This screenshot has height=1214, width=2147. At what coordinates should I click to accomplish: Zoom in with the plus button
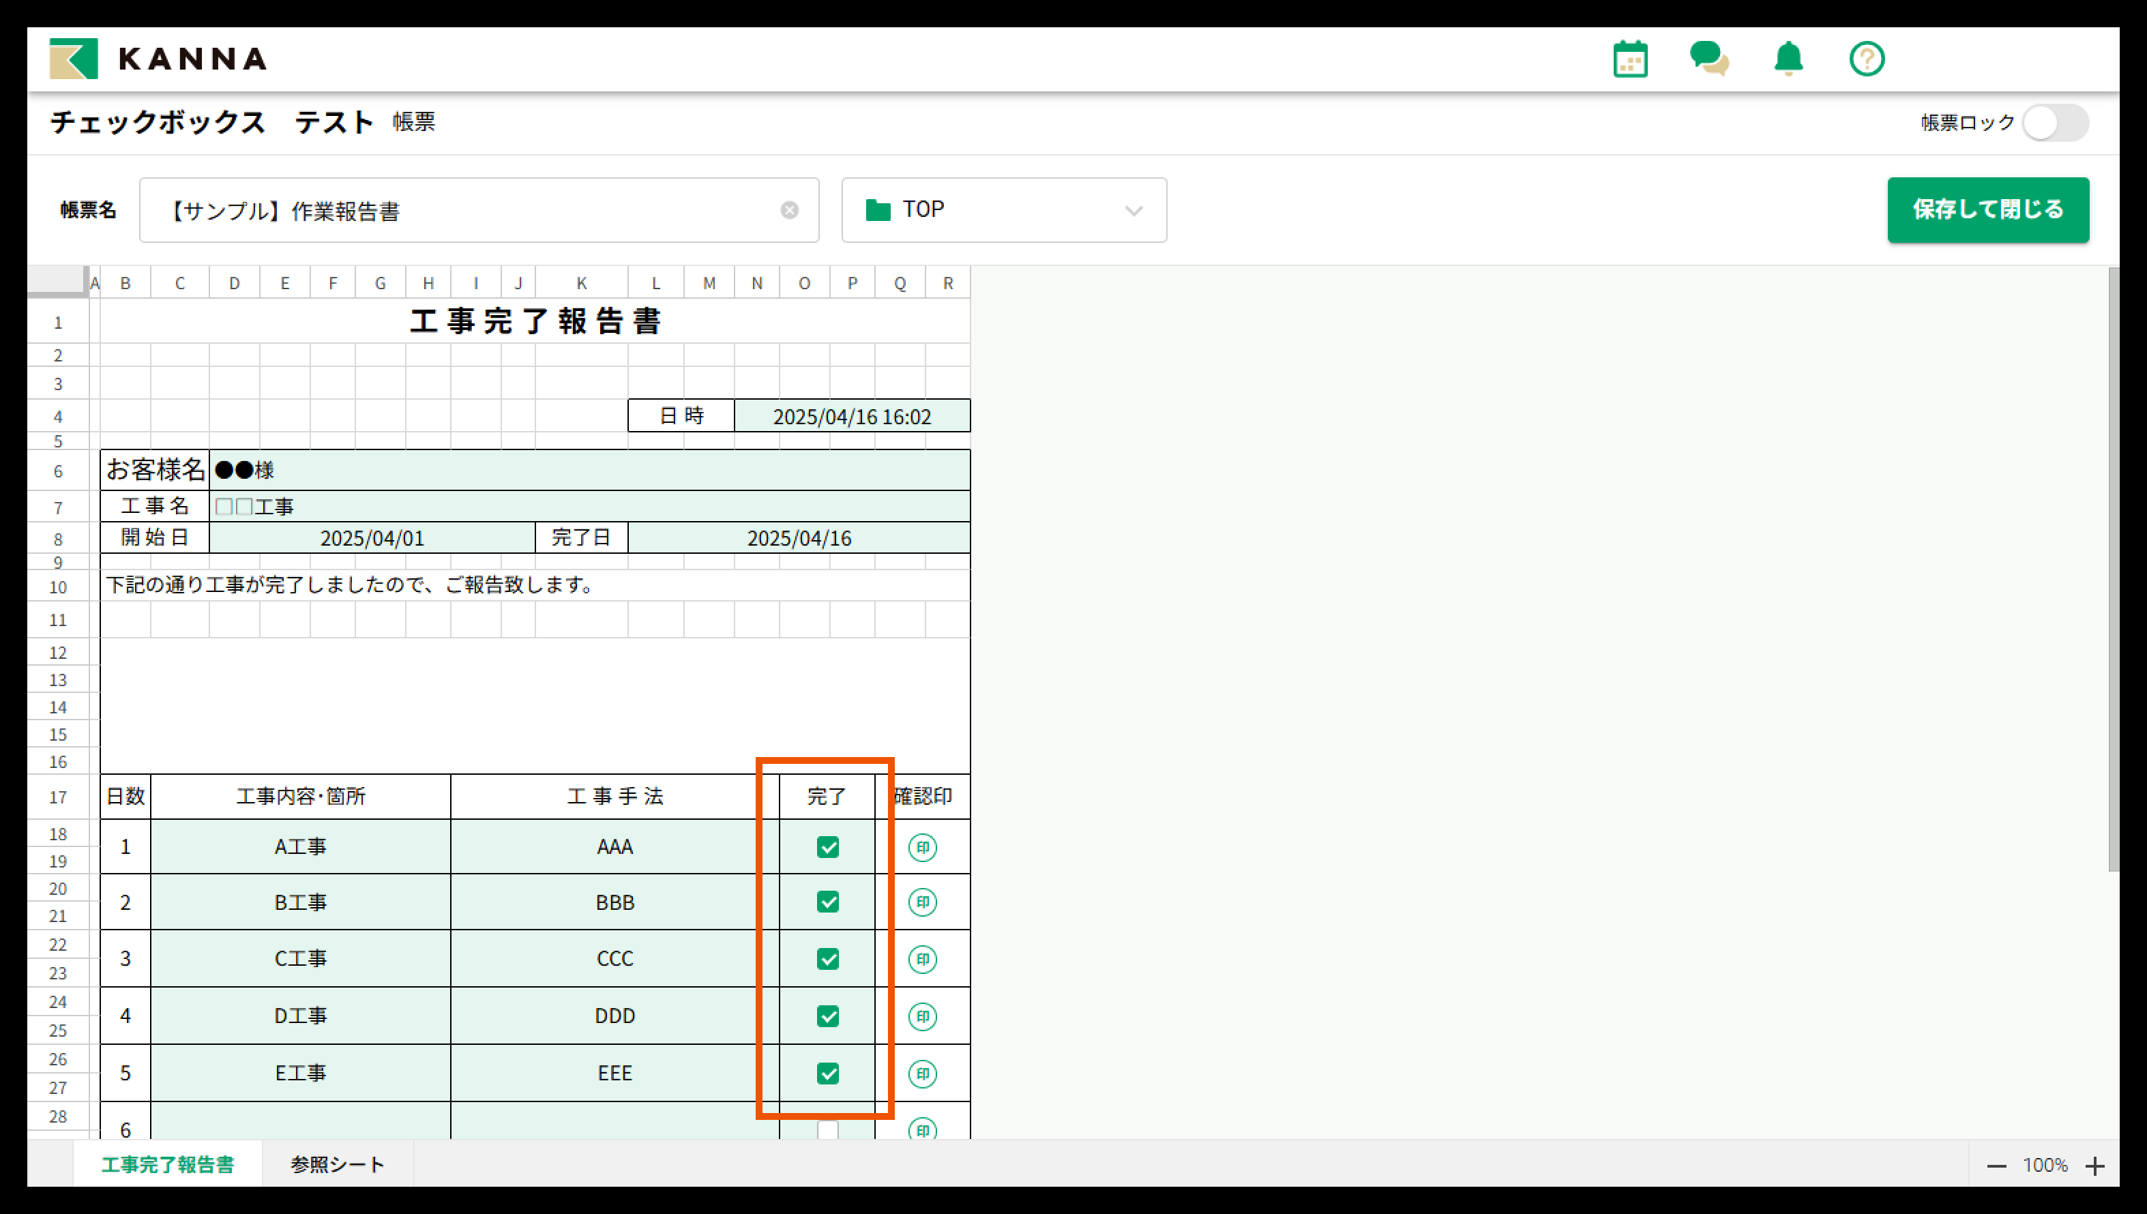pos(2095,1166)
